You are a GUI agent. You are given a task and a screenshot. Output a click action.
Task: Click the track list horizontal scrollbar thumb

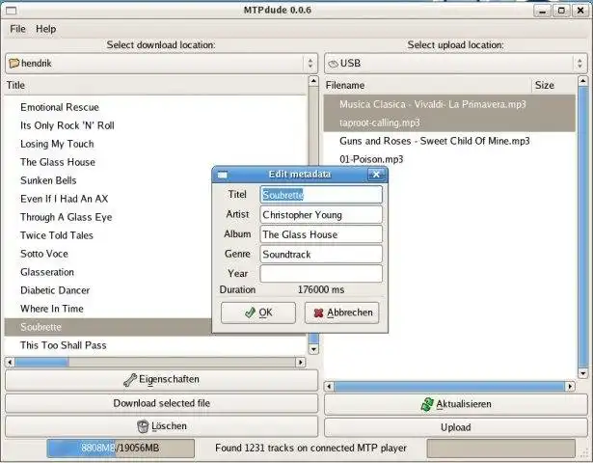[42, 363]
